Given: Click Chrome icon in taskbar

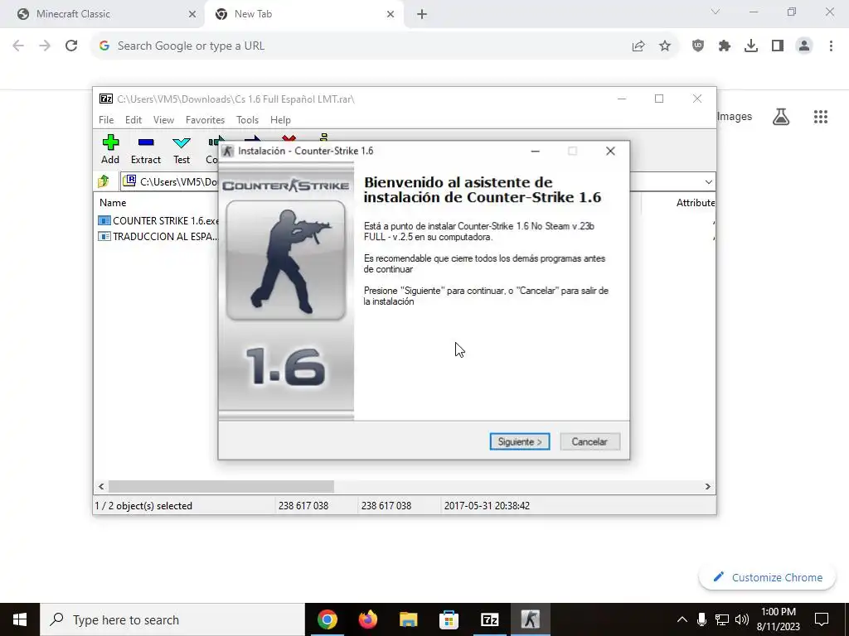Looking at the screenshot, I should pos(327,619).
